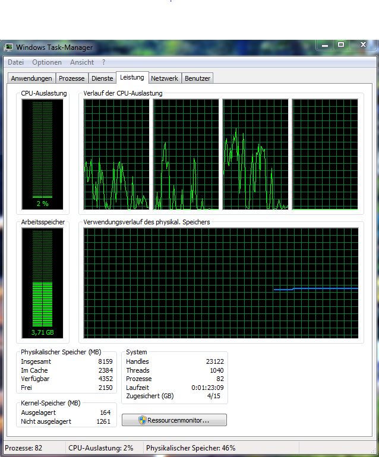Select the Leistung tab

tap(132, 77)
